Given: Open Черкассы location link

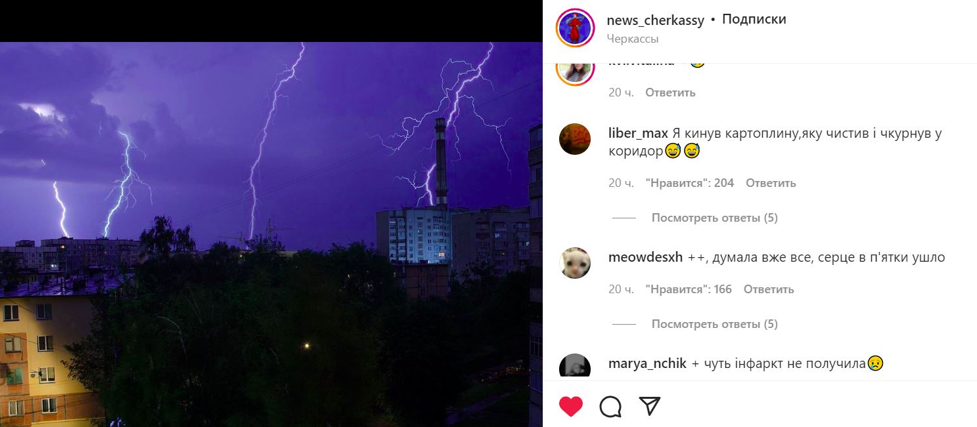Looking at the screenshot, I should (x=633, y=39).
